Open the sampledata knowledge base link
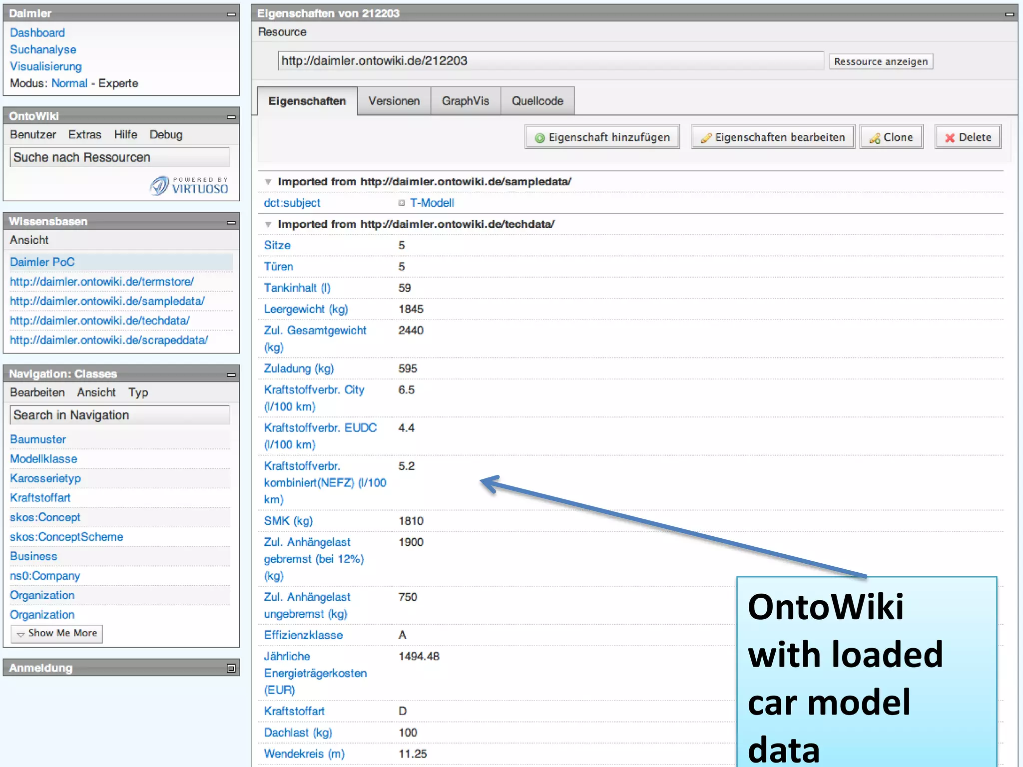The image size is (1023, 767). point(107,302)
